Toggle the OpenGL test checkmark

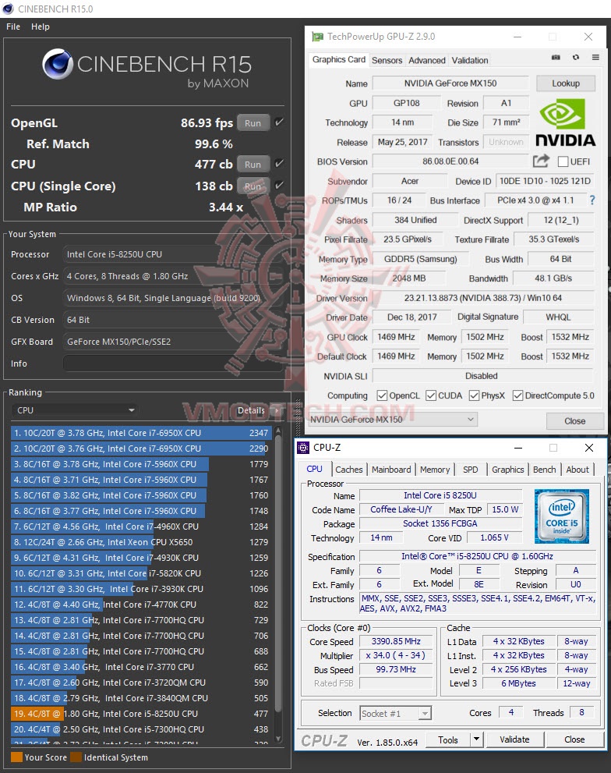tap(279, 122)
